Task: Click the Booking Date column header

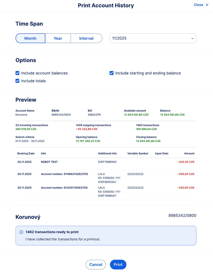Action: (x=26, y=153)
